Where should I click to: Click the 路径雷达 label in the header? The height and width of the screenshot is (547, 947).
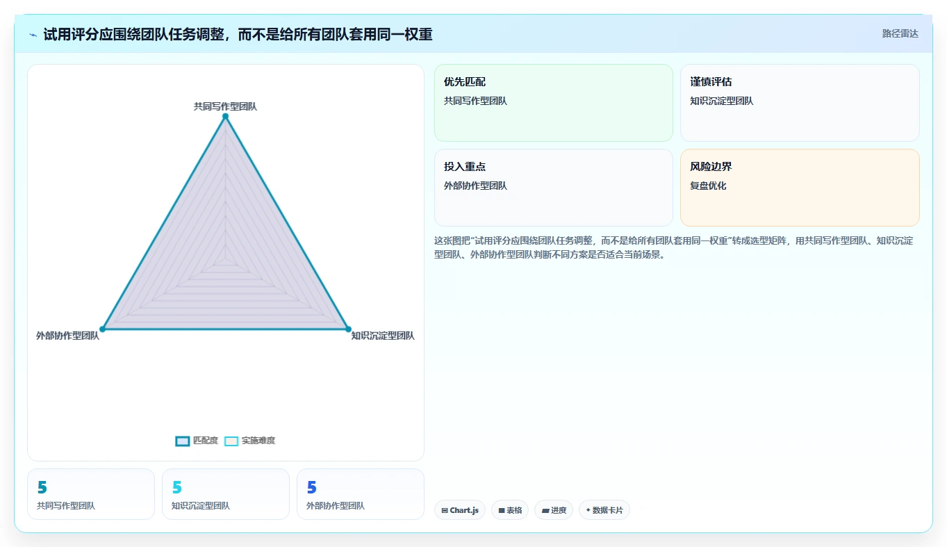coord(900,33)
